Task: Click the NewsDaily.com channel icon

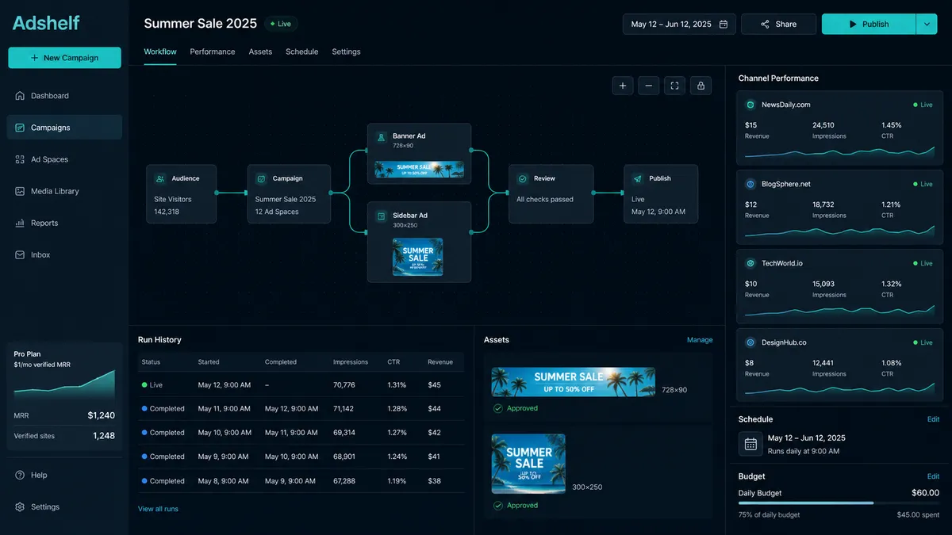Action: click(750, 105)
